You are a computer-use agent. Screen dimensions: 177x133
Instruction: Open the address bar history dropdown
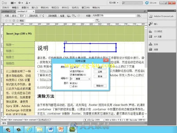tap(93, 21)
